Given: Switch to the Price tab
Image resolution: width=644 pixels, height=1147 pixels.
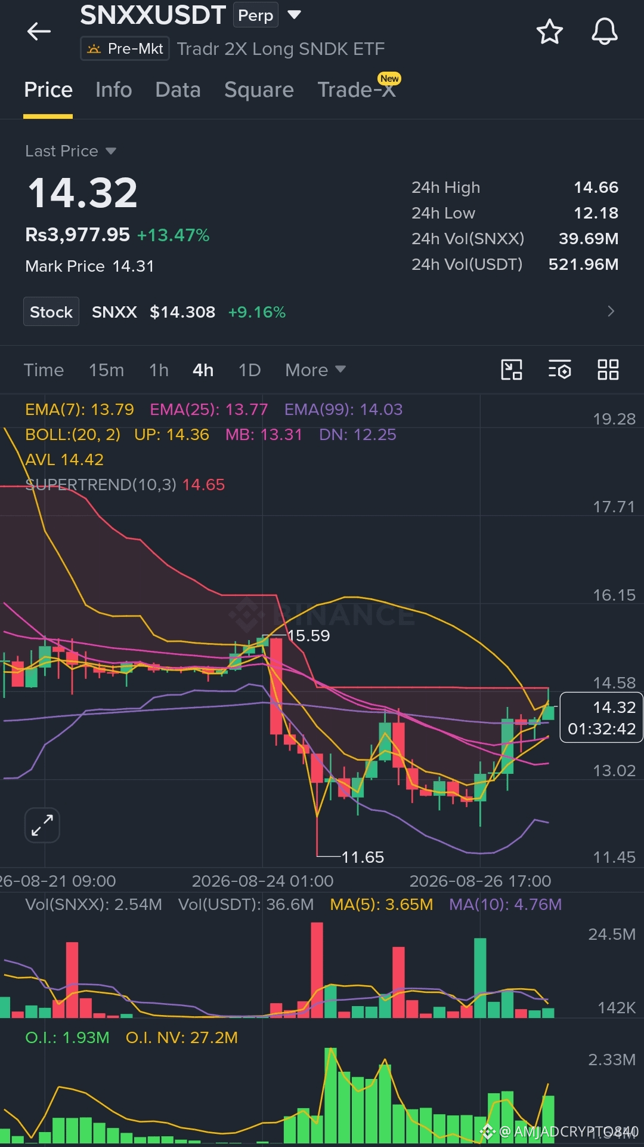Looking at the screenshot, I should click(x=48, y=90).
